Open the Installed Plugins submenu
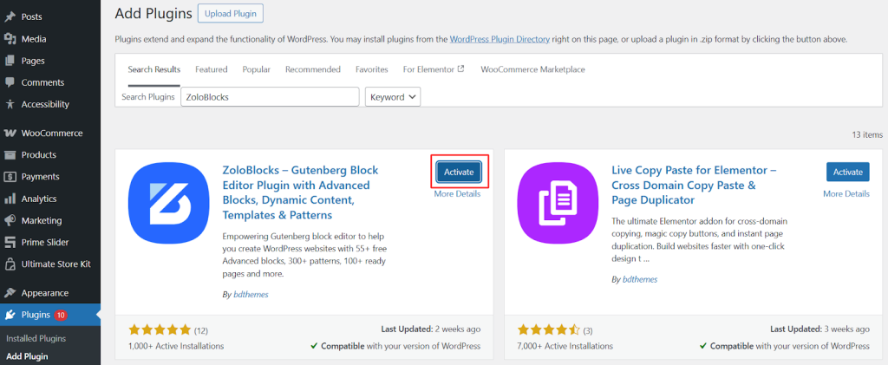The height and width of the screenshot is (365, 888). click(x=36, y=338)
